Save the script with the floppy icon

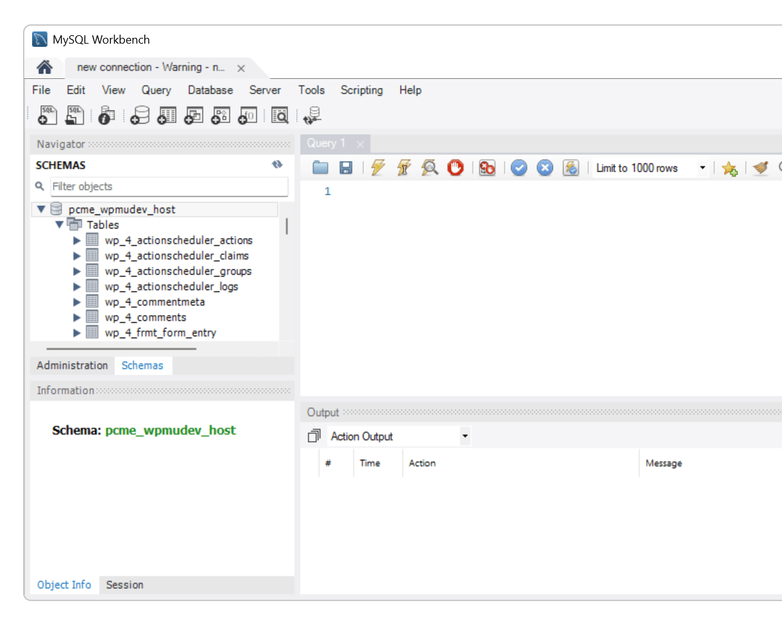tap(345, 168)
